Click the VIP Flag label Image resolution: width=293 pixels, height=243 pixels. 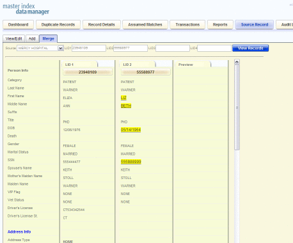[14, 192]
